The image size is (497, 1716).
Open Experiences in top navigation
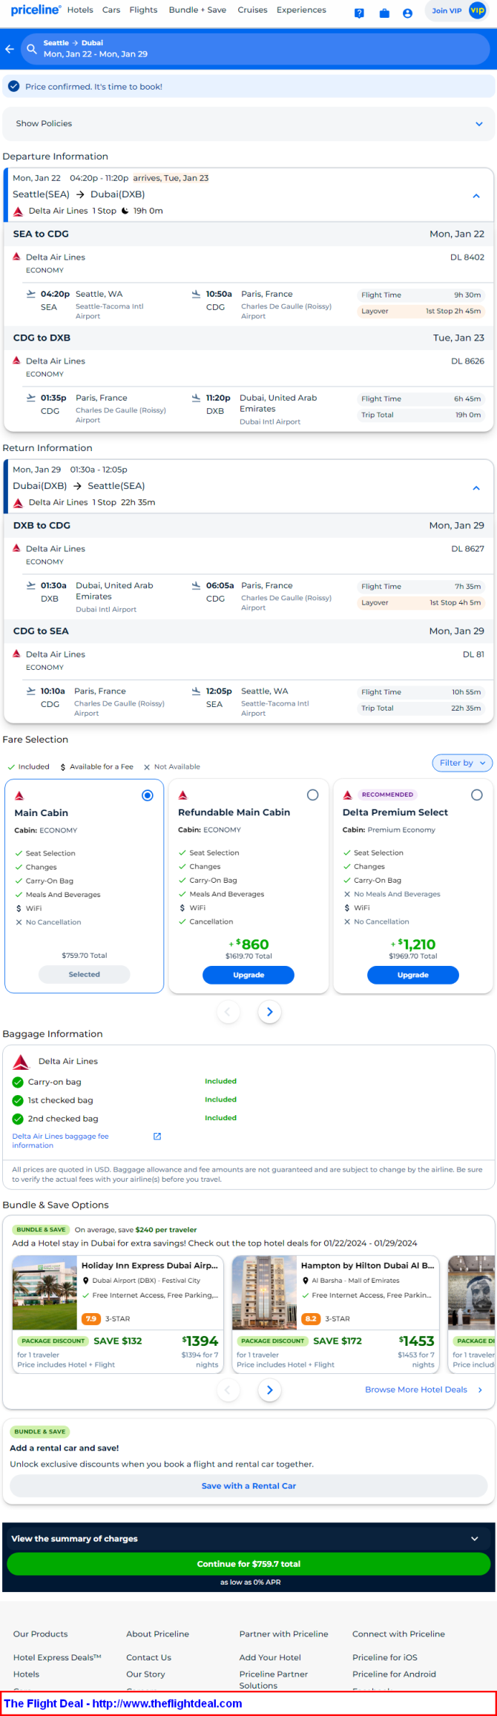coord(301,10)
